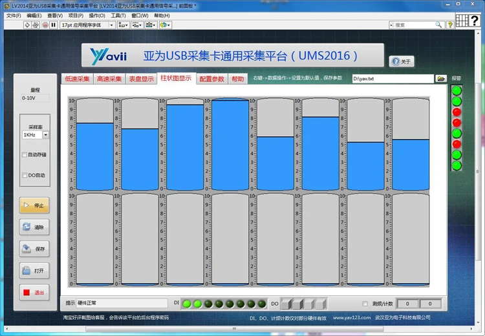Image resolution: width=485 pixels, height=336 pixels.
Task: Open the Reorder dropdown in toolbar
Action: click(x=165, y=25)
